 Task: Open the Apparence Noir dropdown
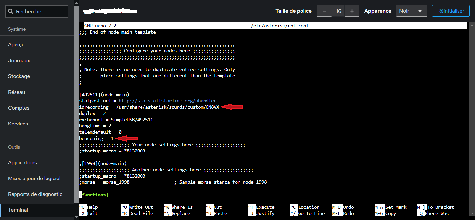click(411, 11)
